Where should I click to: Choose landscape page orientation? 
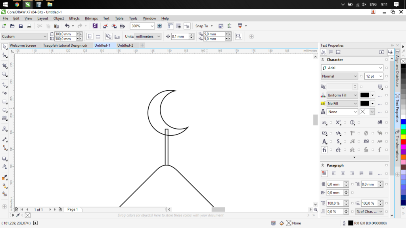point(98,36)
